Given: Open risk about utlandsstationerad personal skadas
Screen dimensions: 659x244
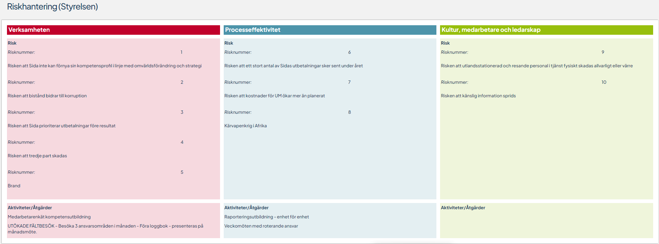Looking at the screenshot, I should (537, 66).
